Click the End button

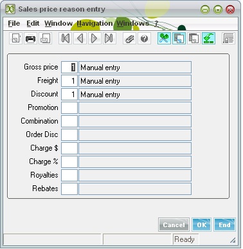(224, 225)
